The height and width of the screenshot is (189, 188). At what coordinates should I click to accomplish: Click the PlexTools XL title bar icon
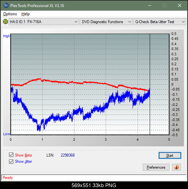(x=6, y=6)
